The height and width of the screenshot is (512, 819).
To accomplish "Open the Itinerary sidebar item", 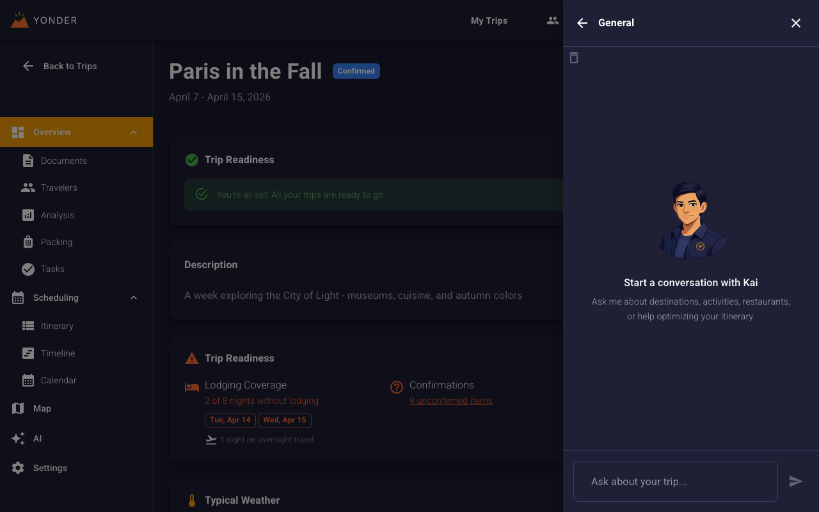I will click(x=57, y=326).
